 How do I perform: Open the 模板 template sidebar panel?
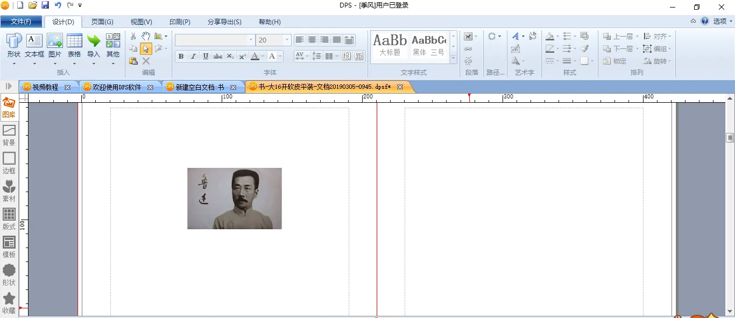pos(9,246)
